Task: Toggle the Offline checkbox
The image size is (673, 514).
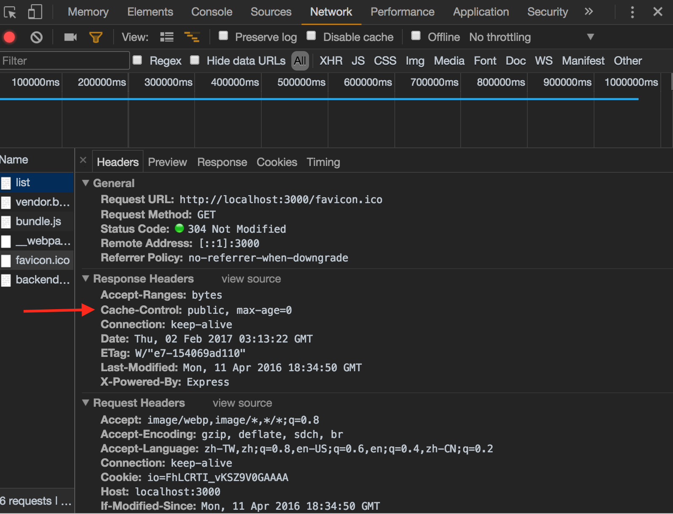Action: click(x=416, y=36)
